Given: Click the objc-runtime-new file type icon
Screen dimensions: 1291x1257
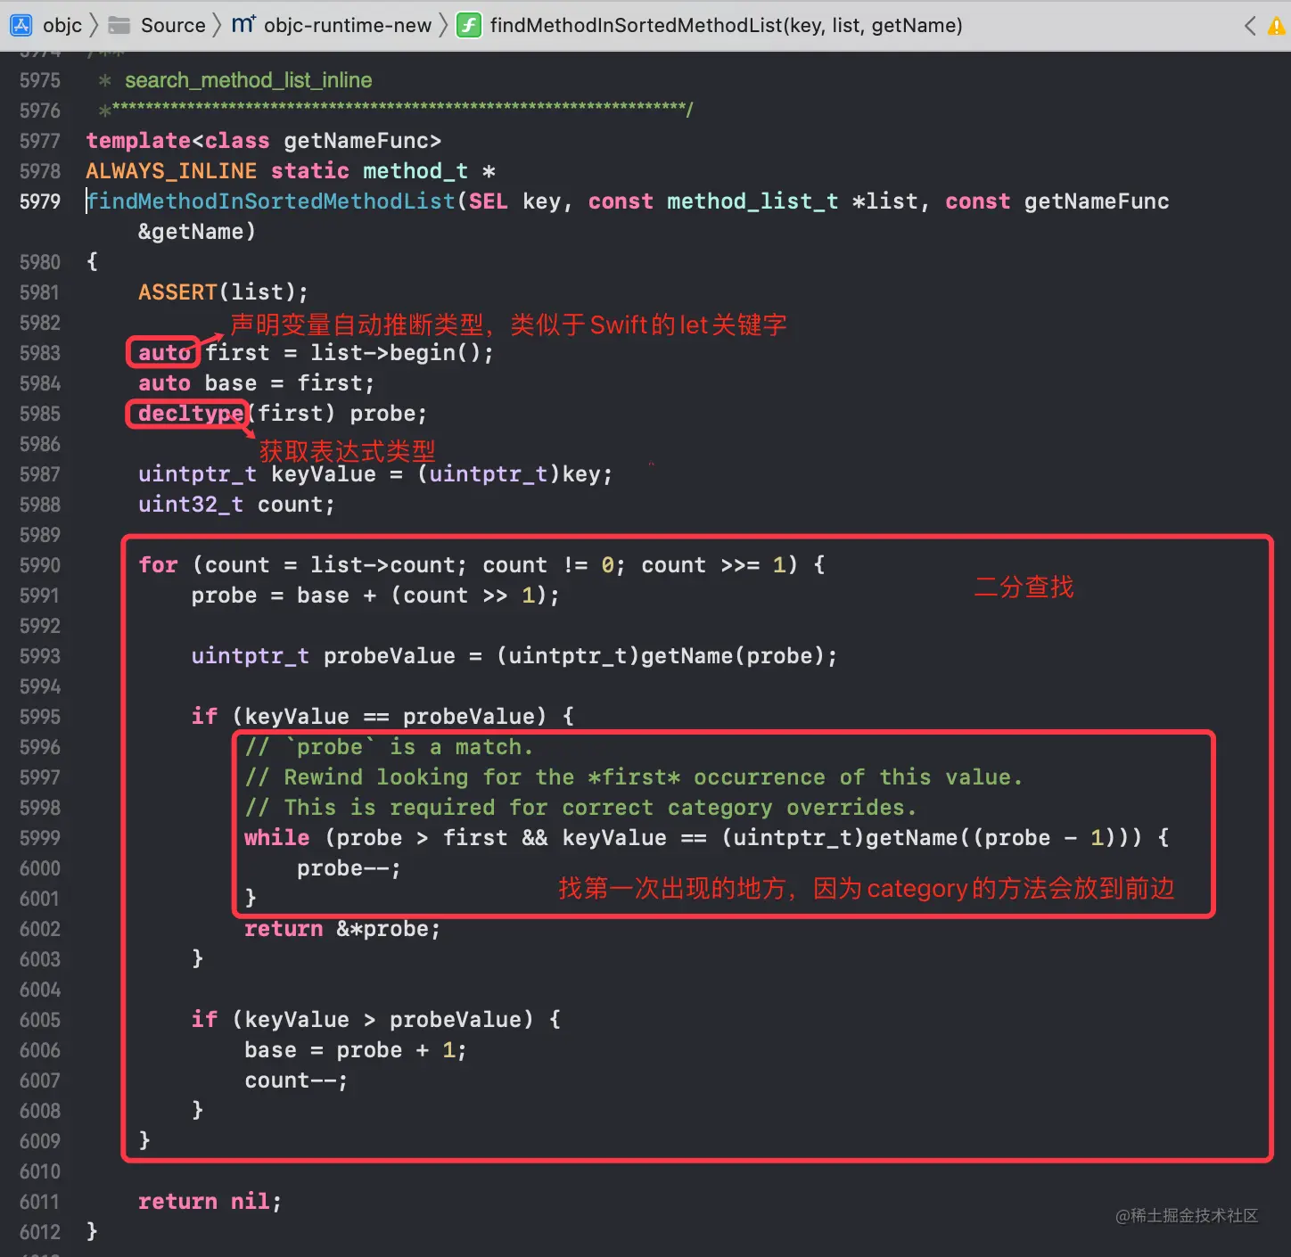Looking at the screenshot, I should pyautogui.click(x=243, y=25).
